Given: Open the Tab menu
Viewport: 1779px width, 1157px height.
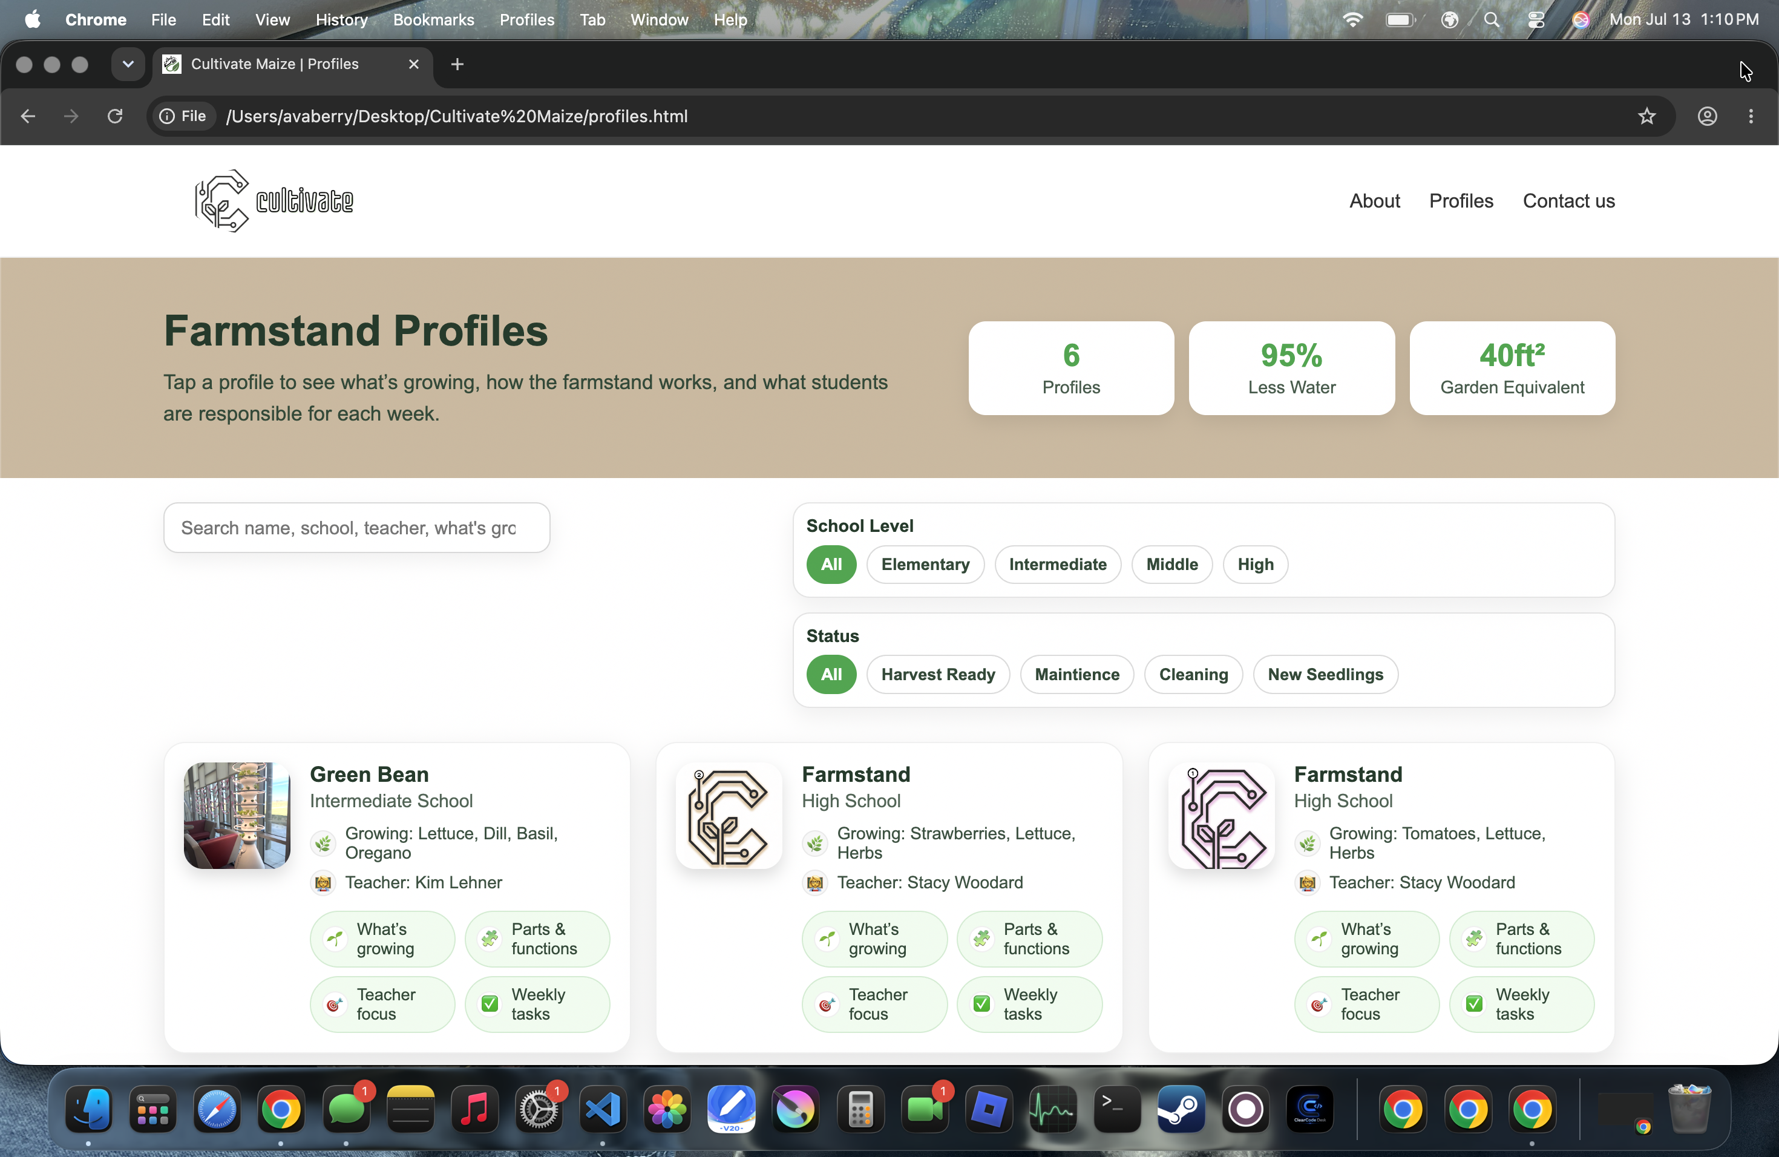Looking at the screenshot, I should pyautogui.click(x=592, y=19).
